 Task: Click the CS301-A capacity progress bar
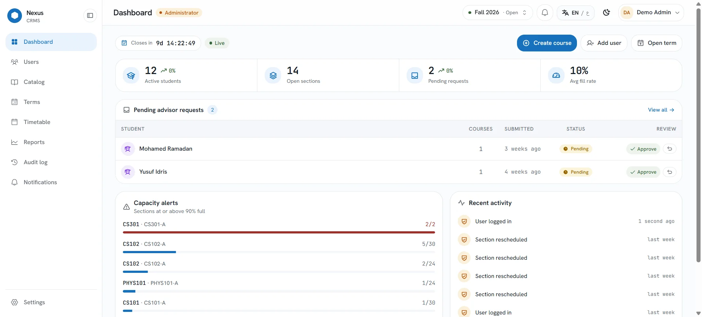click(x=279, y=232)
